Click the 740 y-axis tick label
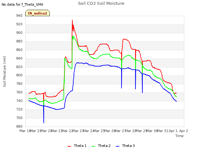Image resolution: width=203 pixels, height=152 pixels. coord(19,101)
